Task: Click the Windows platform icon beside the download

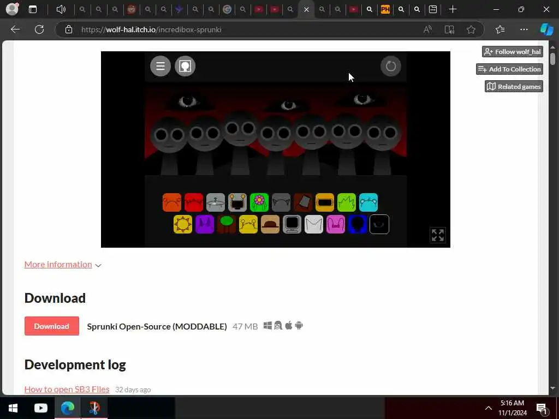Action: click(x=267, y=326)
